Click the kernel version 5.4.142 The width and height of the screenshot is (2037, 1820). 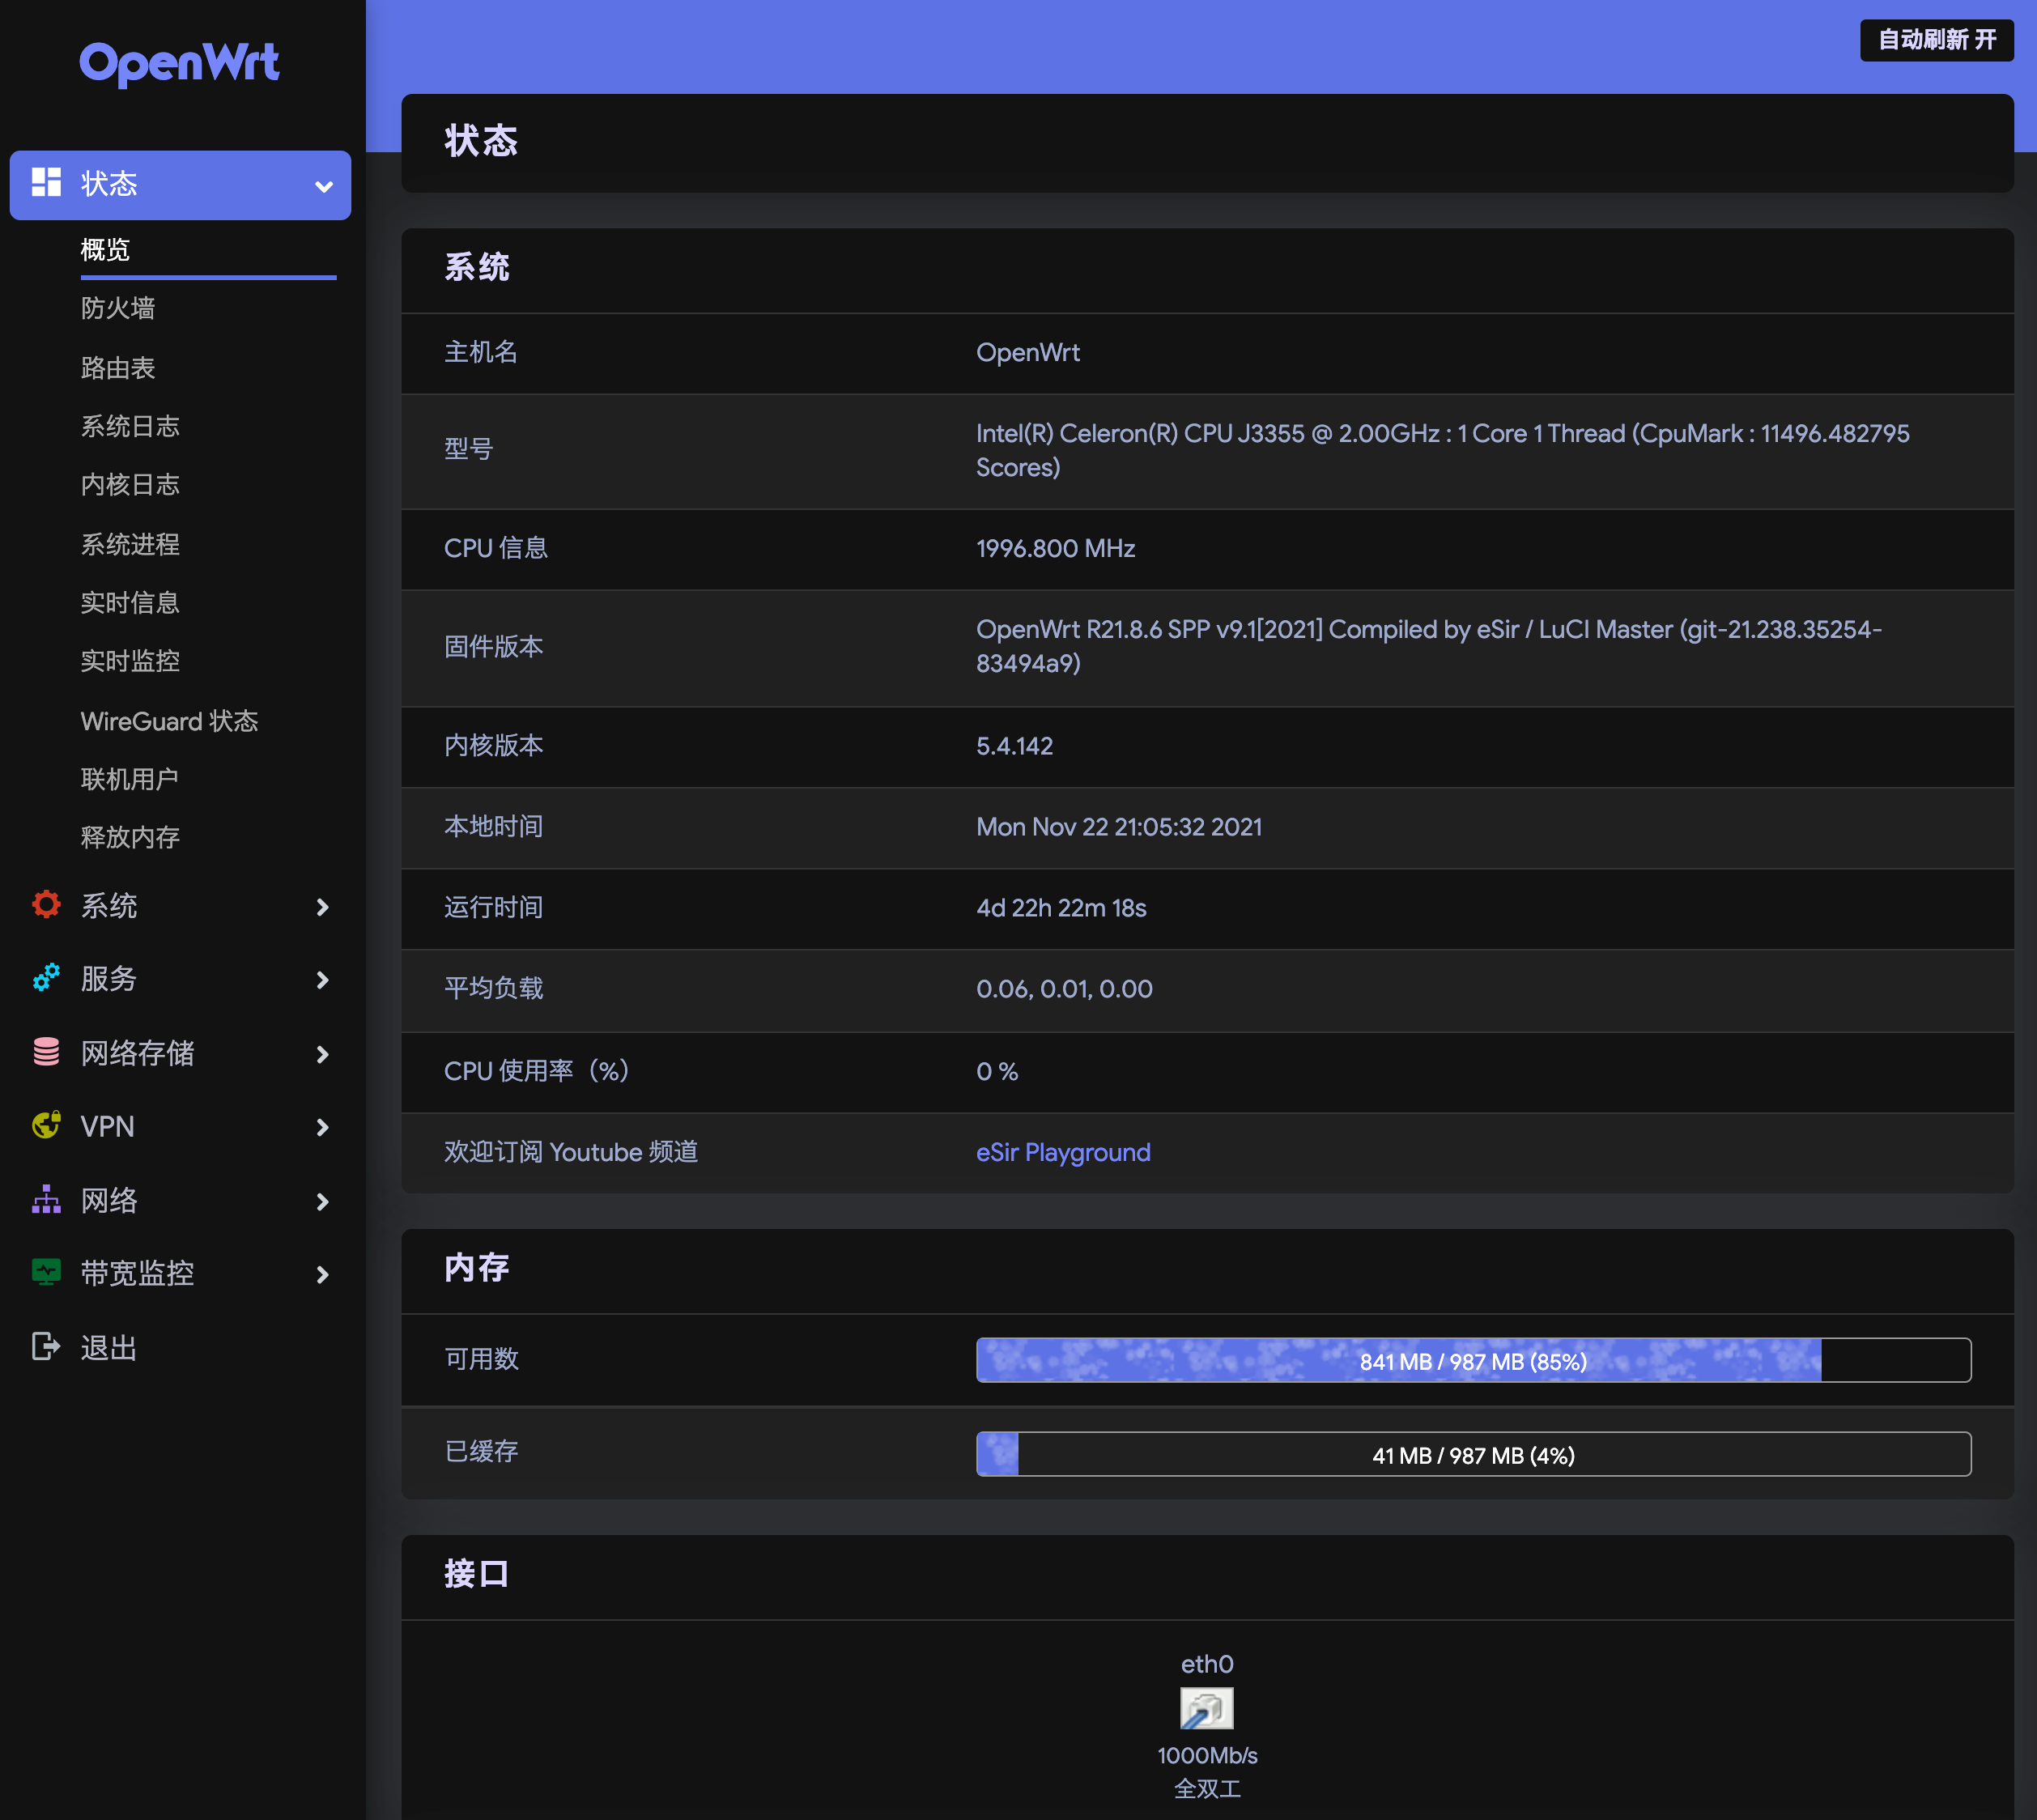click(1014, 747)
